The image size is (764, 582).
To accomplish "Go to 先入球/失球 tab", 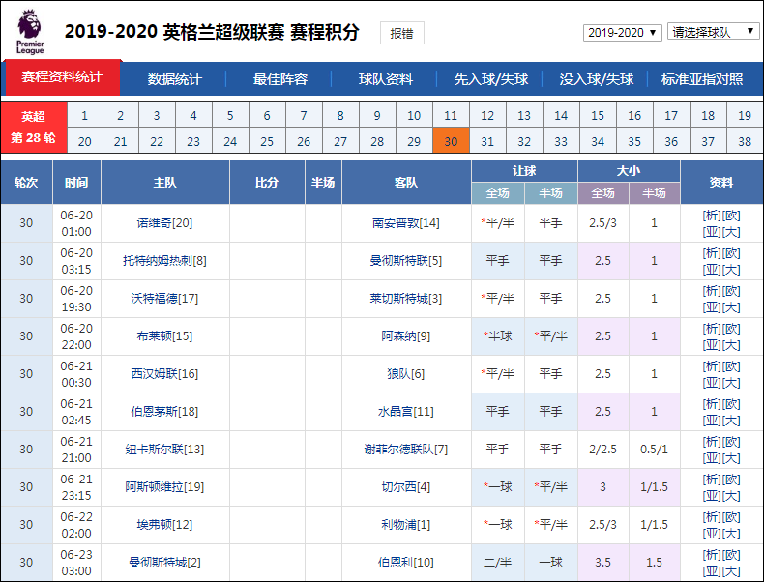I will click(491, 79).
